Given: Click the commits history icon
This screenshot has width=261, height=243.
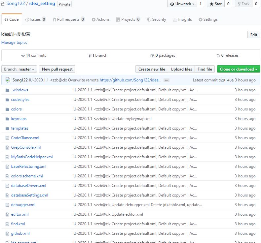Looking at the screenshot, I should click(x=23, y=55).
